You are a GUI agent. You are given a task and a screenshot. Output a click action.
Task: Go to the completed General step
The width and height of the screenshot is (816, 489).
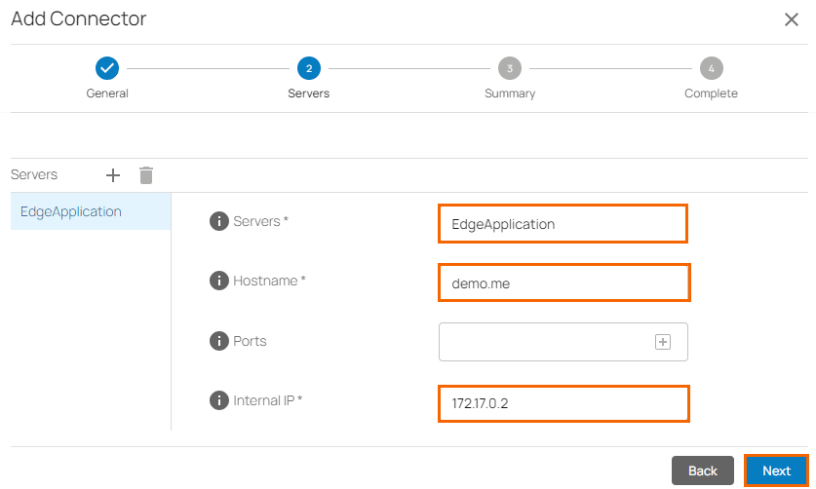(x=107, y=68)
